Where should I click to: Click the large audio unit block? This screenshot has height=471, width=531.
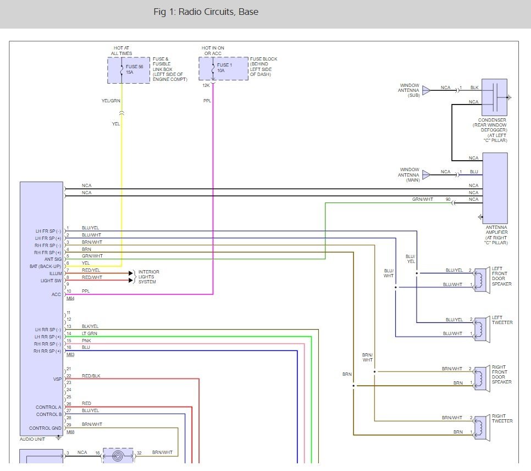point(41,309)
